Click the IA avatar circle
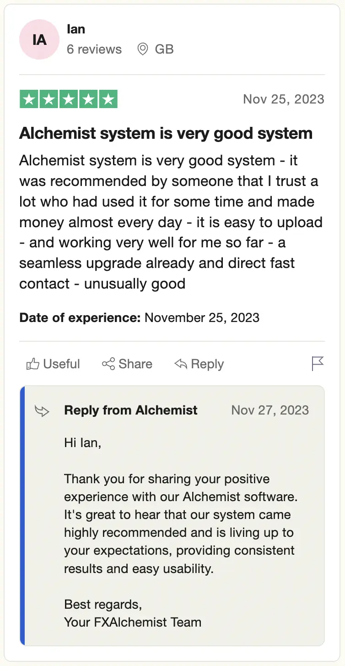The width and height of the screenshot is (345, 666). pyautogui.click(x=39, y=40)
